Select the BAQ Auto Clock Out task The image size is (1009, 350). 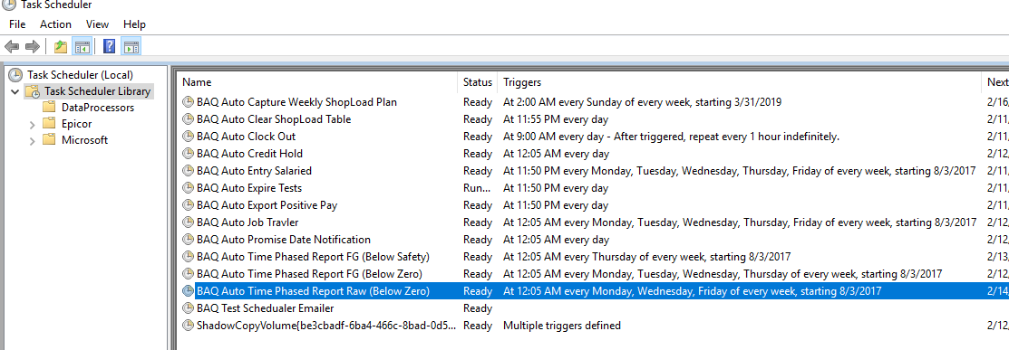(246, 137)
